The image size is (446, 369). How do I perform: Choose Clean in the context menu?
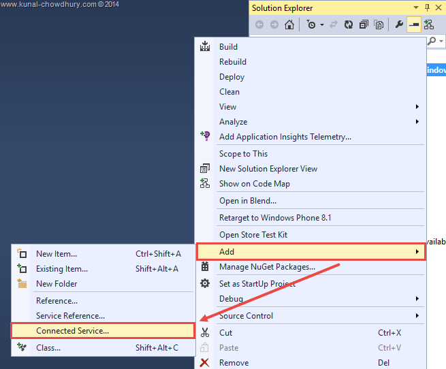[x=311, y=92]
